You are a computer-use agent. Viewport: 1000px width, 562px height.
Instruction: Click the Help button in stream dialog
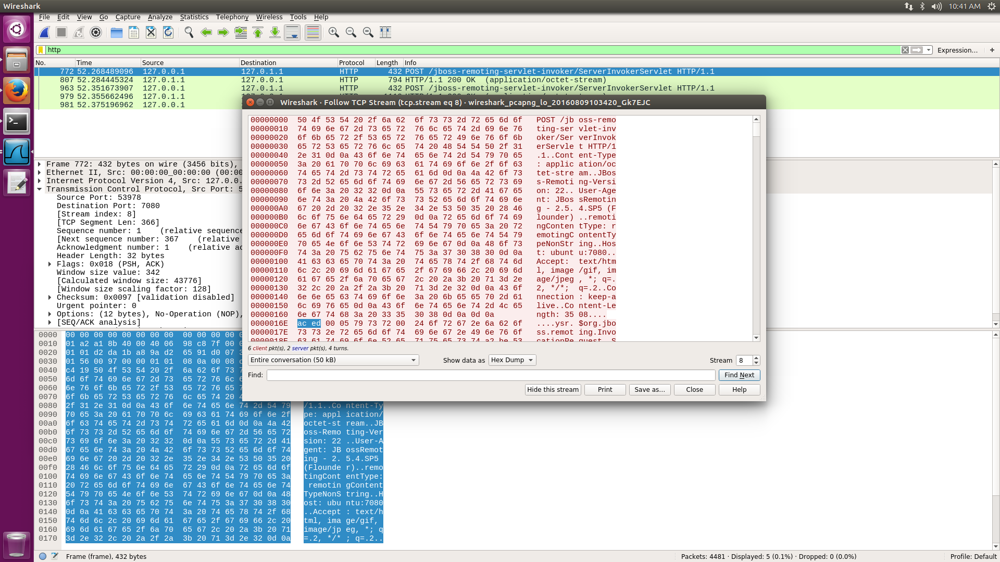[739, 390]
